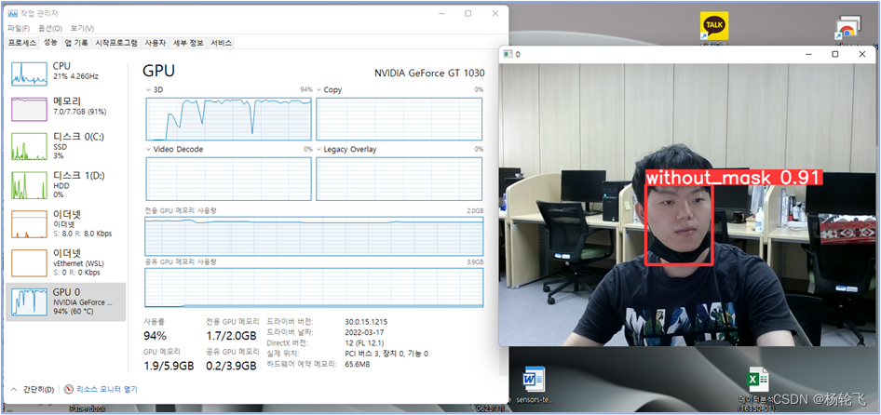
Task: Switch to the 프로세스 tab
Action: point(22,43)
